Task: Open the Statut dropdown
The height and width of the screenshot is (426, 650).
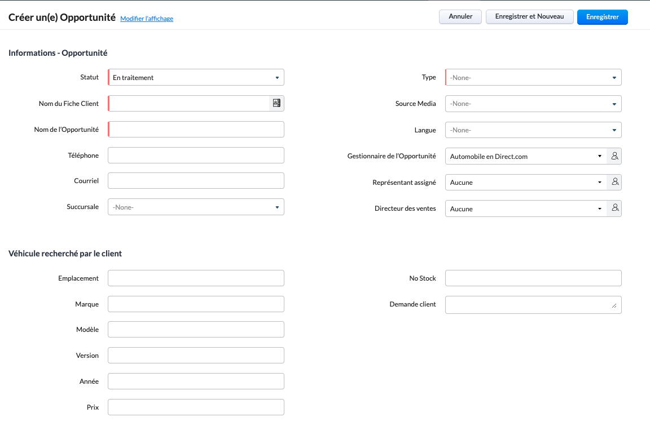Action: coord(196,77)
